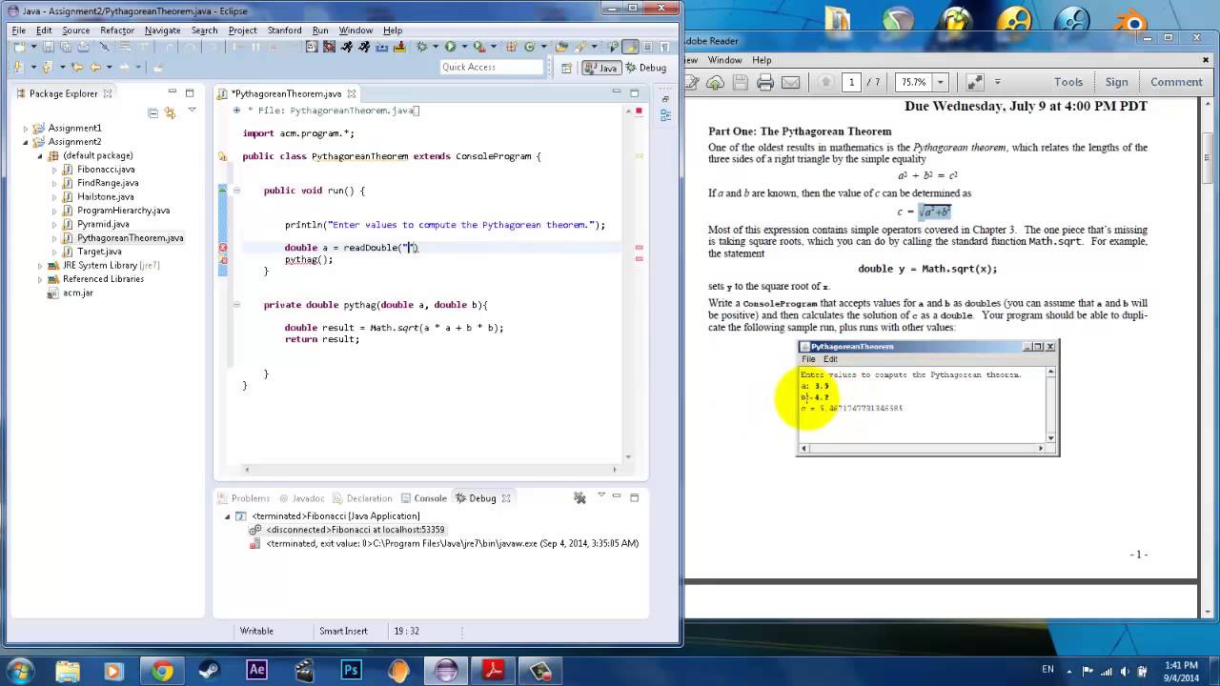1220x686 pixels.
Task: Click the Open Perspective icon
Action: pyautogui.click(x=566, y=68)
